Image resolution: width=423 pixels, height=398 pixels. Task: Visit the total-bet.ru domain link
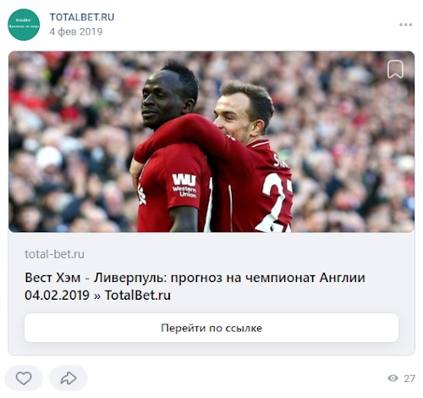click(x=54, y=254)
